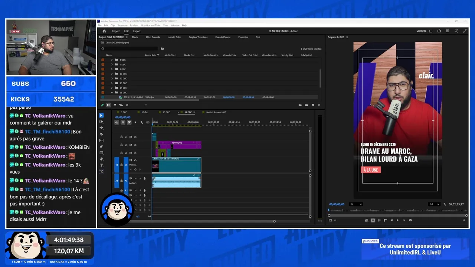Expand the 6 DEC bin
The width and height of the screenshot is (475, 267).
(112, 60)
